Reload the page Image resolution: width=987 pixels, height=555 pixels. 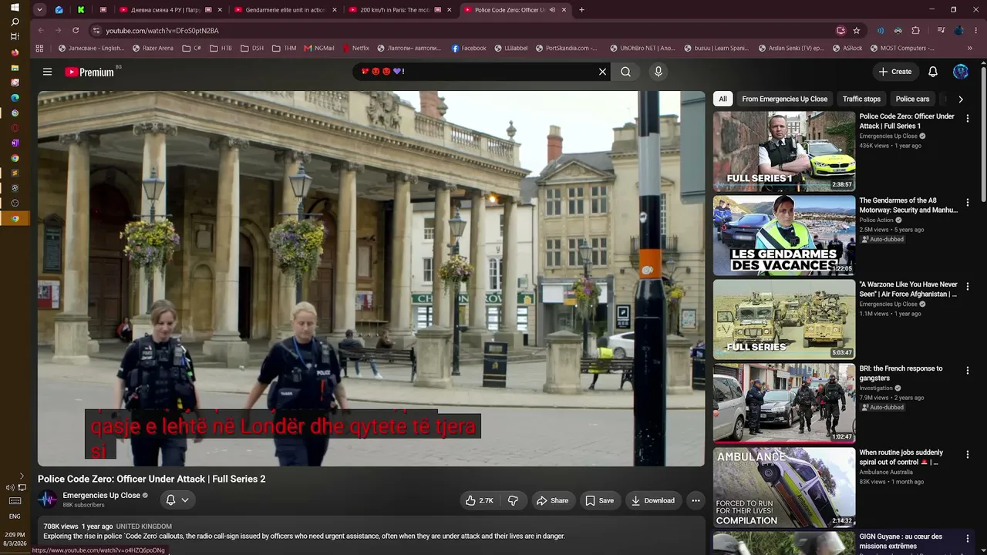tap(76, 31)
